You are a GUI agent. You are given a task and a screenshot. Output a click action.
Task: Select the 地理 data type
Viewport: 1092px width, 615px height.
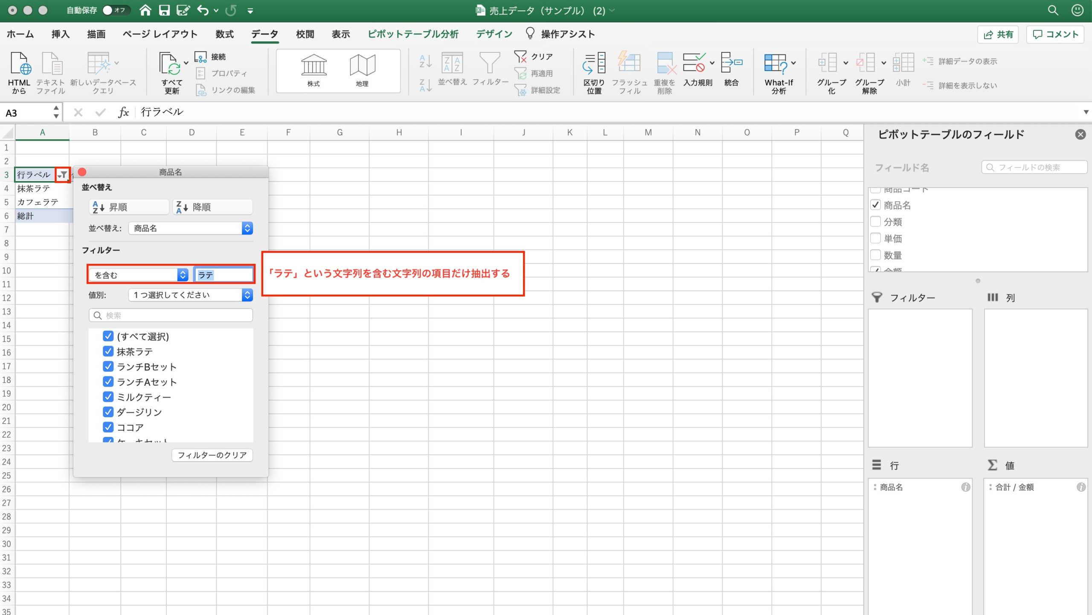click(362, 70)
